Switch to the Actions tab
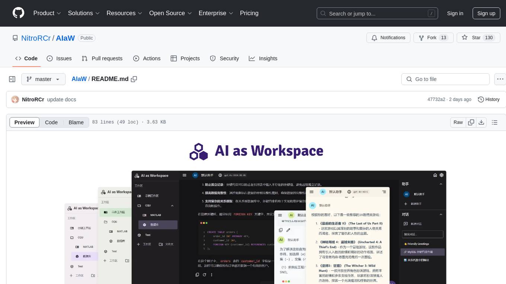The image size is (506, 284). (x=147, y=58)
